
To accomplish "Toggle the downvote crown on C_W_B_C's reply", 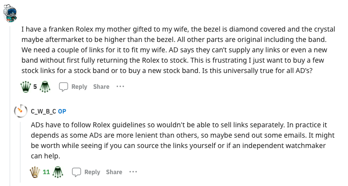I will pyautogui.click(x=58, y=172).
